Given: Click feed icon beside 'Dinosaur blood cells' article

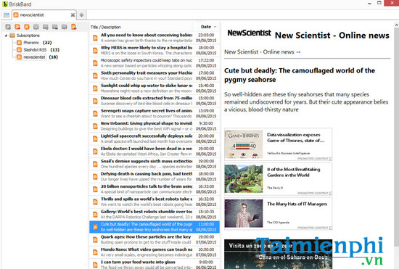Looking at the screenshot, I should point(95,101).
